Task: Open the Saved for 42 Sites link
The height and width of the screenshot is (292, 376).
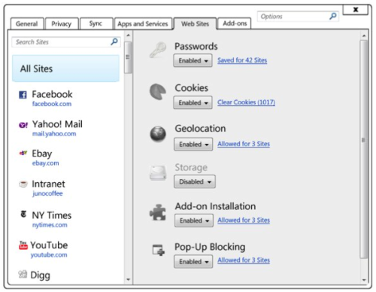Action: (242, 60)
